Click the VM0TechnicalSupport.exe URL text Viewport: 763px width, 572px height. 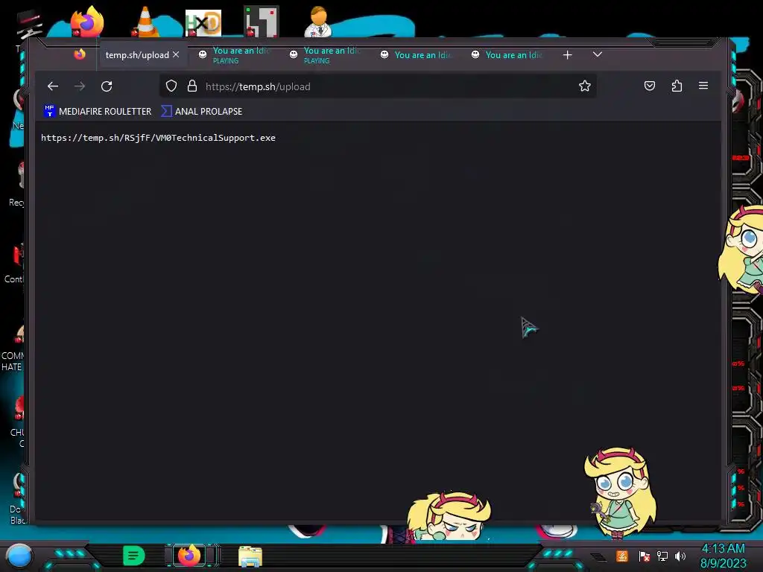click(x=158, y=138)
